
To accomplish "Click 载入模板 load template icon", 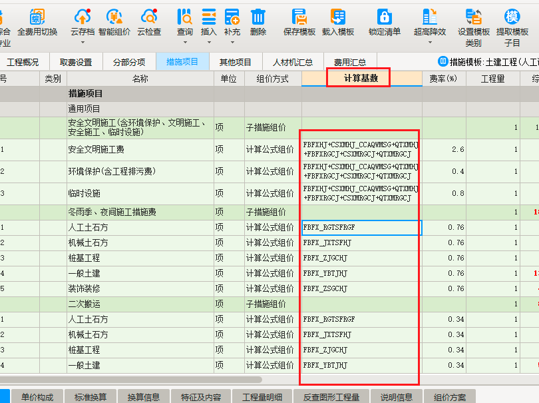I will pyautogui.click(x=338, y=17).
